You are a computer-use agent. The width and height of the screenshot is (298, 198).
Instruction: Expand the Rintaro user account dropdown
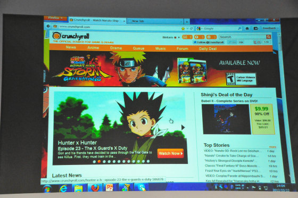pyautogui.click(x=171, y=37)
